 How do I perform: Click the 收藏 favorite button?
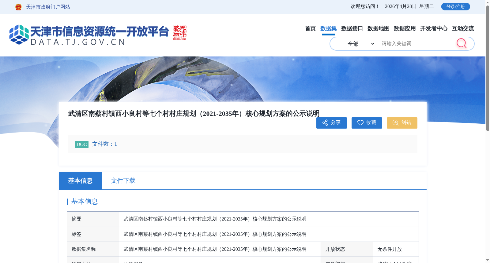367,123
